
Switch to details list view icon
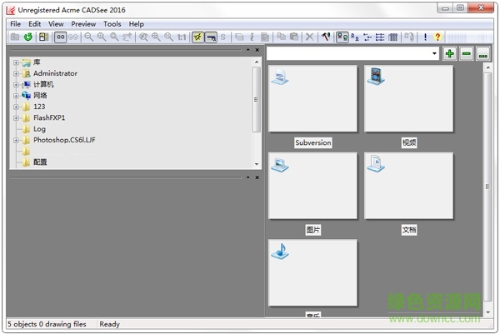(380, 37)
